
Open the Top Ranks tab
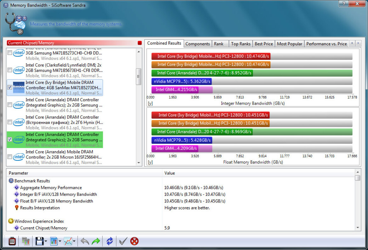coord(241,44)
